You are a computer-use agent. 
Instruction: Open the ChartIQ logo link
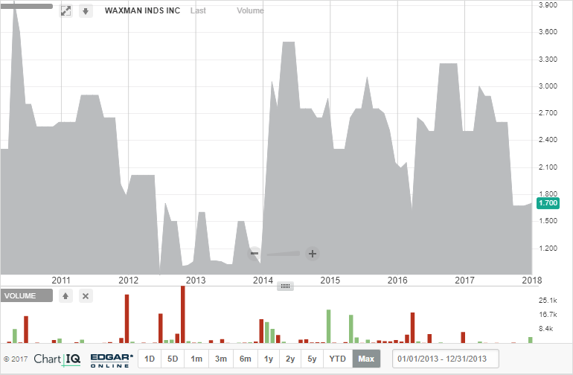tap(57, 359)
